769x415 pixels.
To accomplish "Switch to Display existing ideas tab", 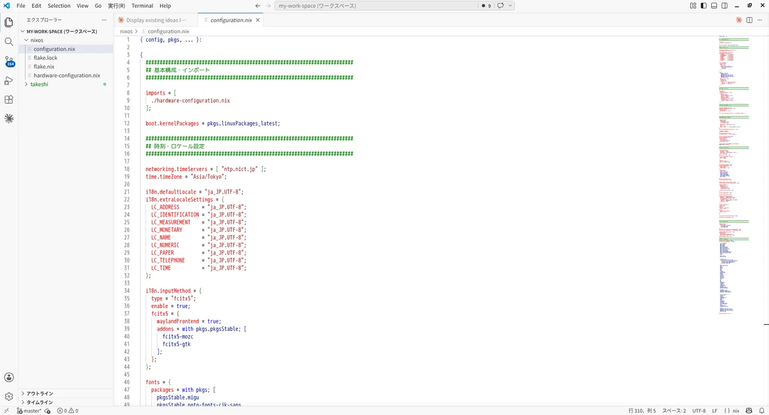I will click(x=156, y=20).
